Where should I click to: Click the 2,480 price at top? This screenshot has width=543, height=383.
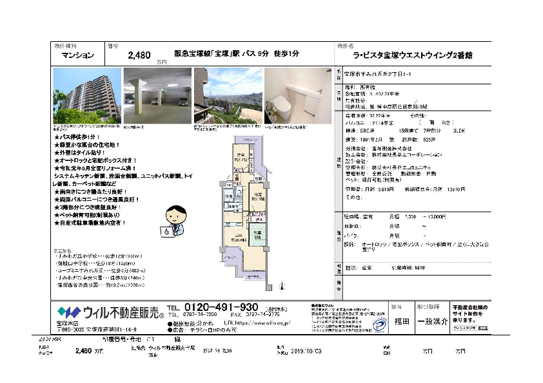[x=142, y=57]
